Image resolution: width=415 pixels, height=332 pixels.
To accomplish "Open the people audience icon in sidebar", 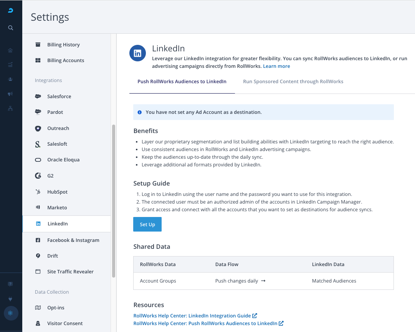I will (x=10, y=79).
